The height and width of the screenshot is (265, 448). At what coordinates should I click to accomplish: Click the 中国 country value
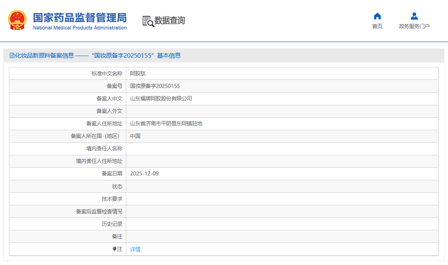coord(135,136)
